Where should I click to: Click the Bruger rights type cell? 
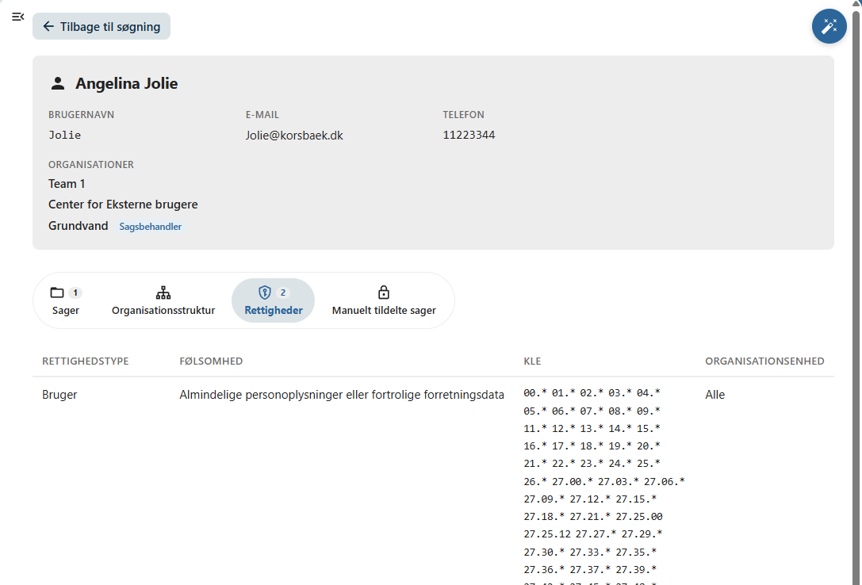(59, 395)
